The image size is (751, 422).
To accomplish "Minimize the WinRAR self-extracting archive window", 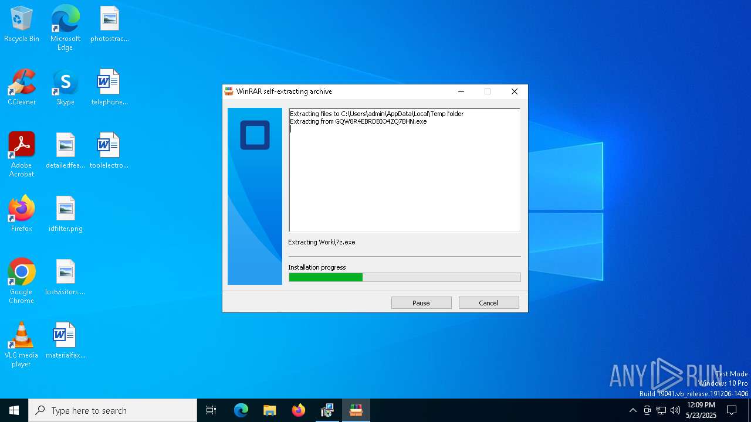I will [461, 91].
